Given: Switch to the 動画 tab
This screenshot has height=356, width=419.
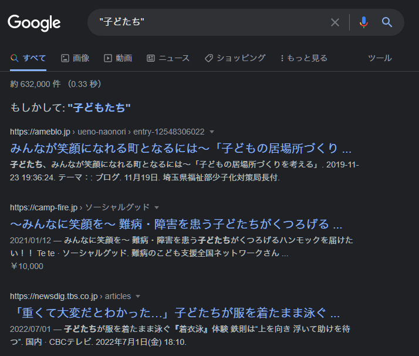Looking at the screenshot, I should (118, 58).
